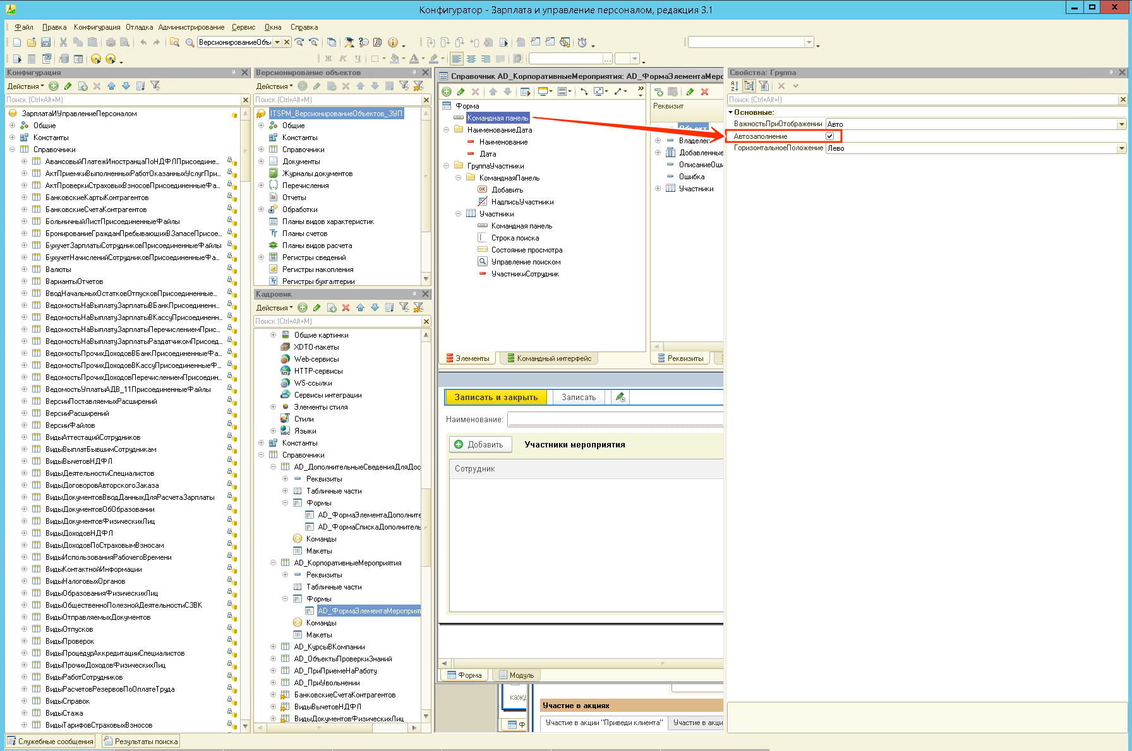The image size is (1132, 751).
Task: Switch to the Модуль tab
Action: coord(516,675)
